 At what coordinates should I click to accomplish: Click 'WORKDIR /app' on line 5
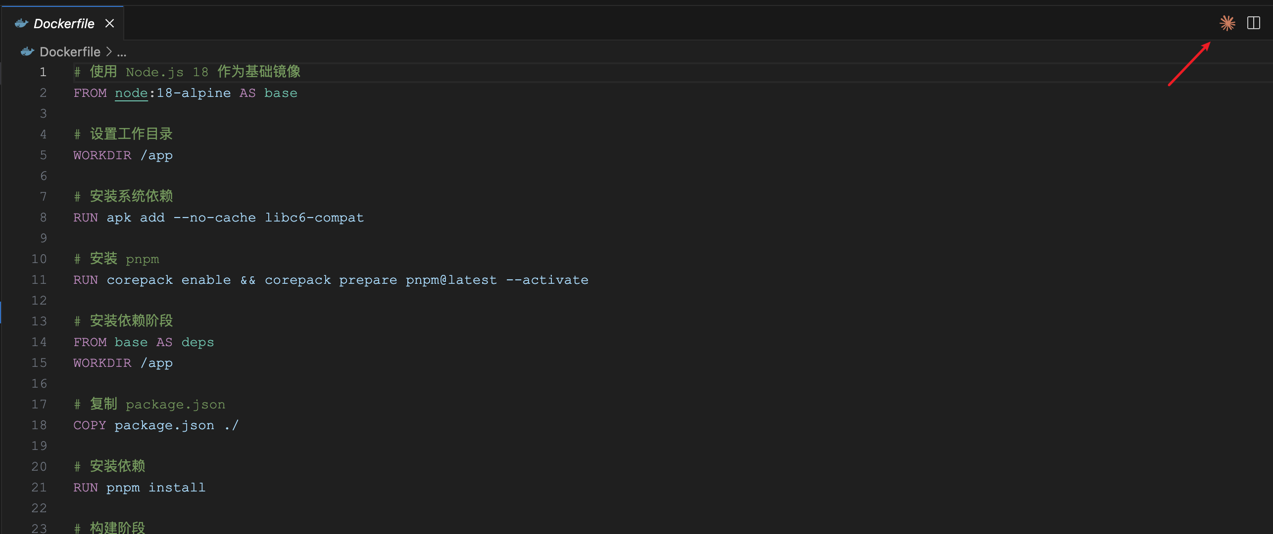coord(123,155)
